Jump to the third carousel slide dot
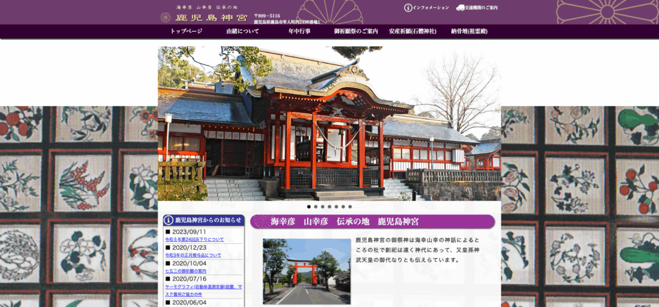Viewport: 659px width, 307px height. pos(322,207)
